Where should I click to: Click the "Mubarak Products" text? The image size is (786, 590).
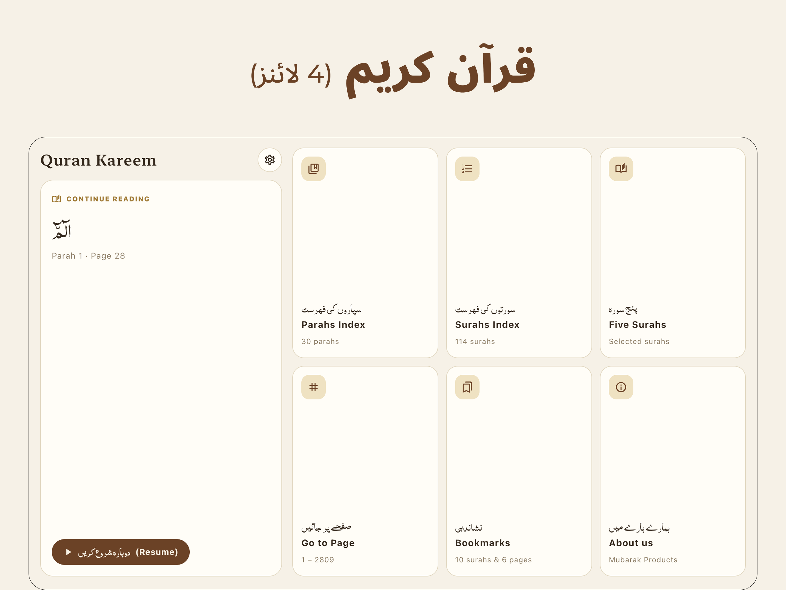point(643,560)
